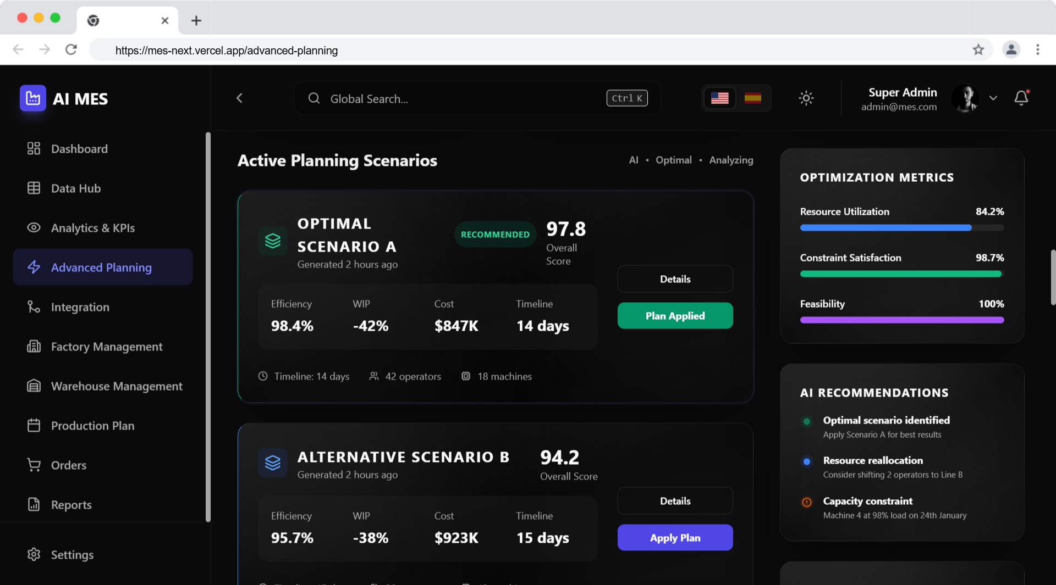Open Settings in the sidebar
This screenshot has width=1056, height=585.
pos(103,555)
